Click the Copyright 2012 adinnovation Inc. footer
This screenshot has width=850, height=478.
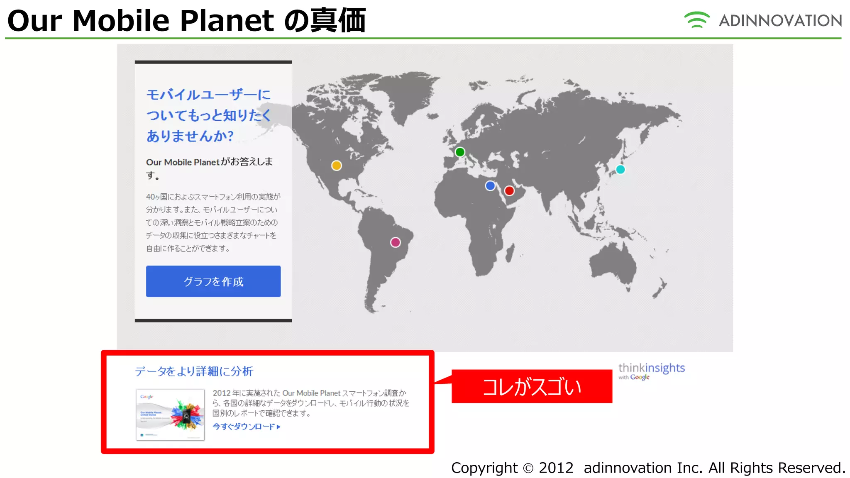[x=648, y=468]
